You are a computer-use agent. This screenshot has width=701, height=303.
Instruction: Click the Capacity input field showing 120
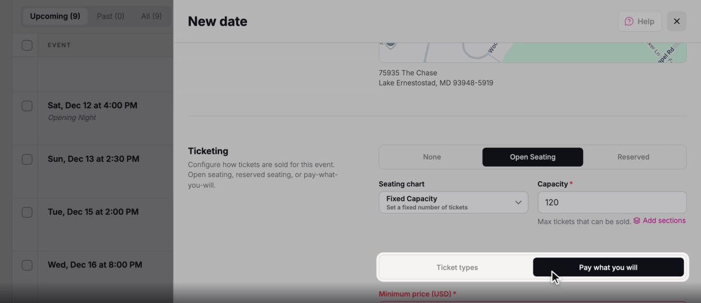pyautogui.click(x=612, y=202)
